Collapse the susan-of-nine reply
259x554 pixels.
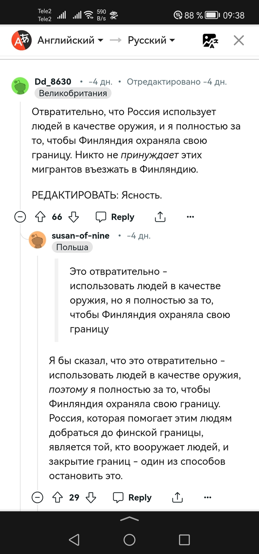pos(37,497)
